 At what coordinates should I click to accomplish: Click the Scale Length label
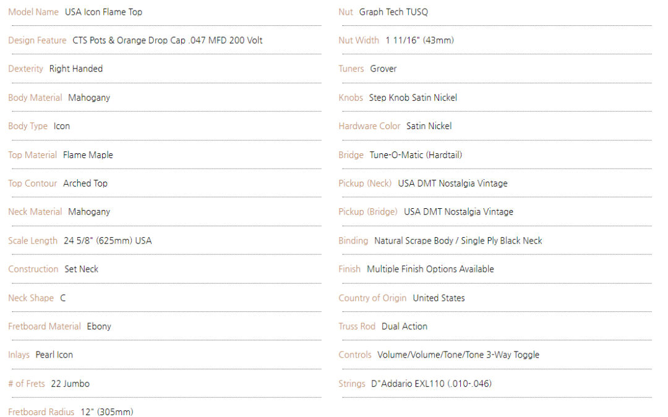33,241
